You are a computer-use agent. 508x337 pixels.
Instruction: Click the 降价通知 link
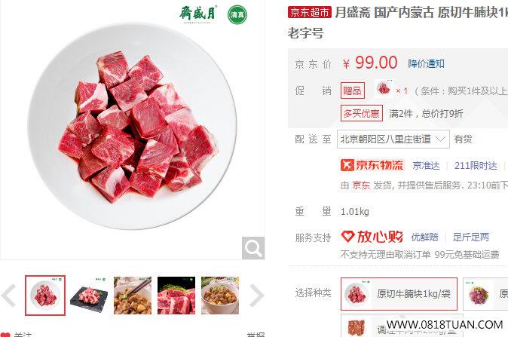(426, 64)
